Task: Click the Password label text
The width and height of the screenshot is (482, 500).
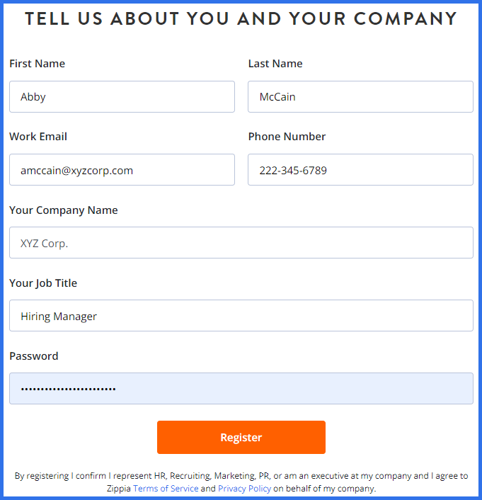Action: point(34,356)
